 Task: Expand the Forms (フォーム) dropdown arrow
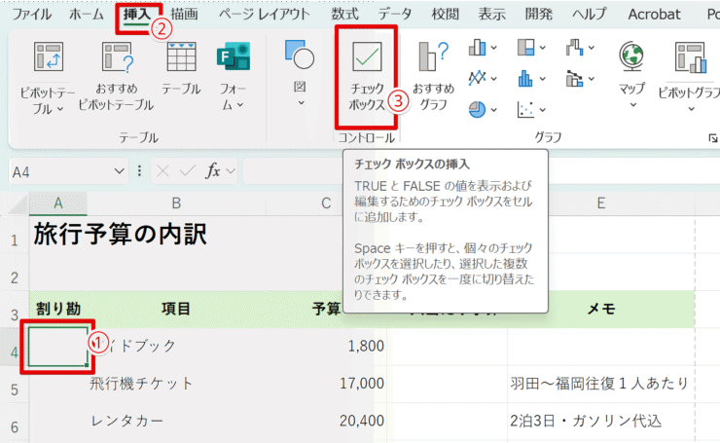click(240, 105)
